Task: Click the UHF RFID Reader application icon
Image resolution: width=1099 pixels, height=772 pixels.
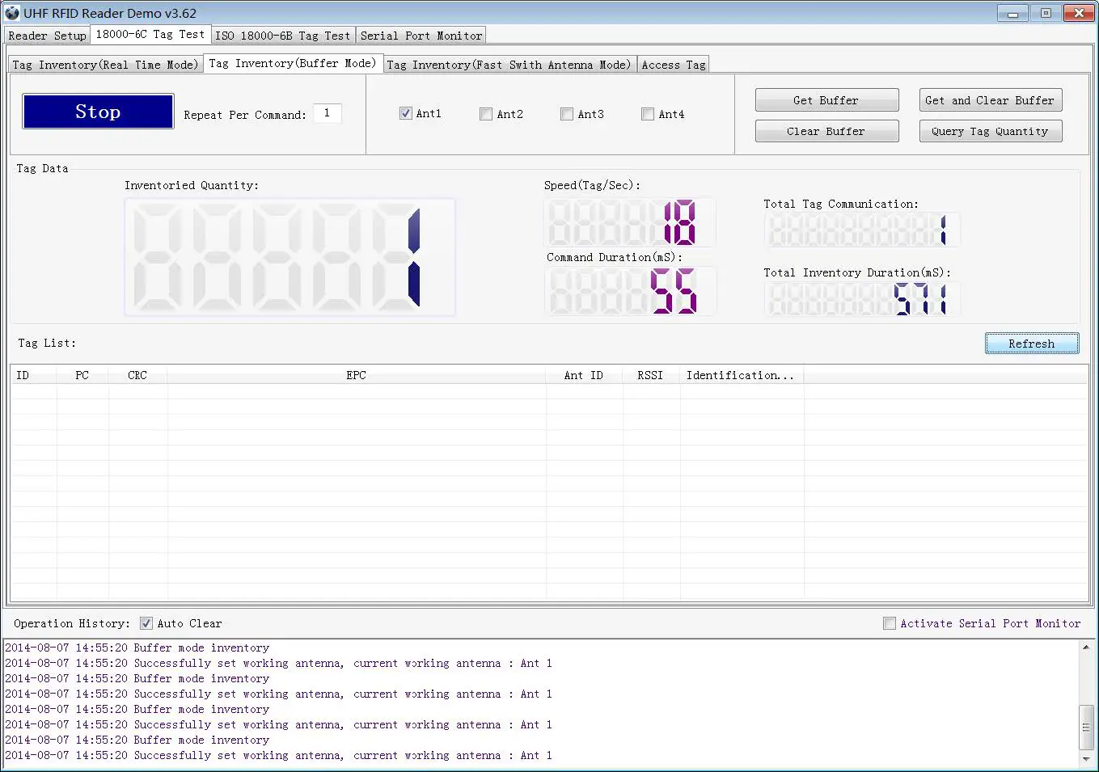Action: [x=11, y=13]
